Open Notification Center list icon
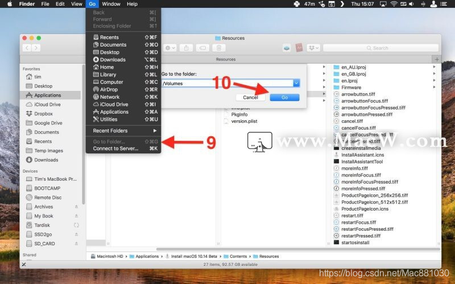 pyautogui.click(x=444, y=4)
